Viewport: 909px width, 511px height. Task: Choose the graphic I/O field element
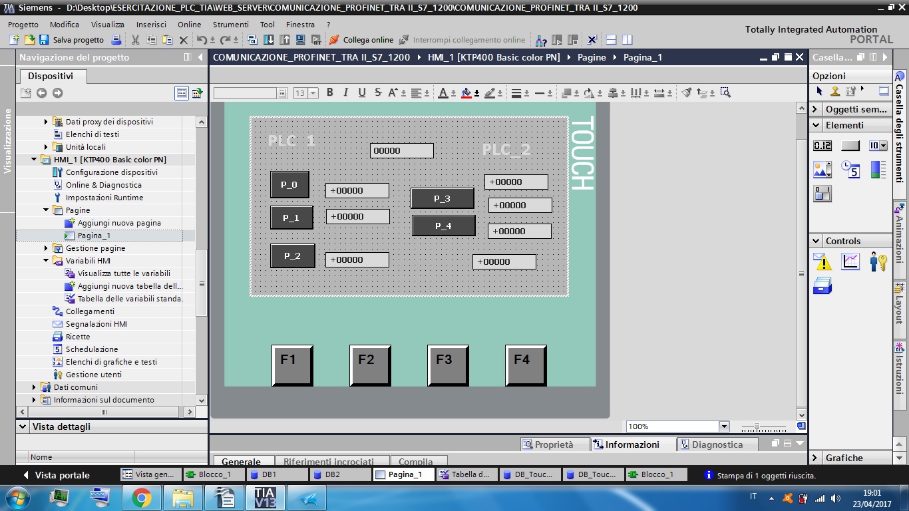(x=822, y=170)
